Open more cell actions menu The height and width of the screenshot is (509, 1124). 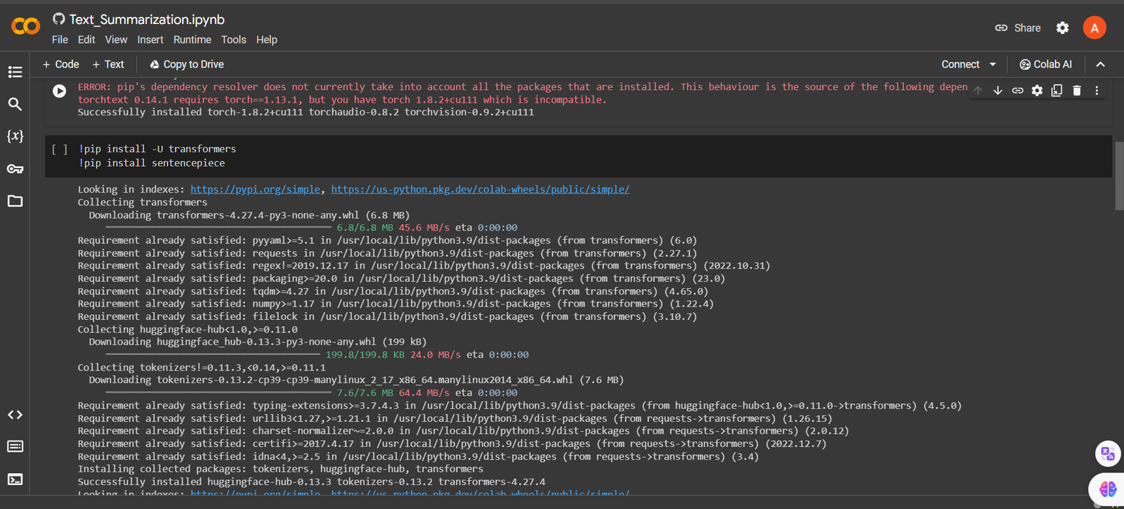[1097, 91]
